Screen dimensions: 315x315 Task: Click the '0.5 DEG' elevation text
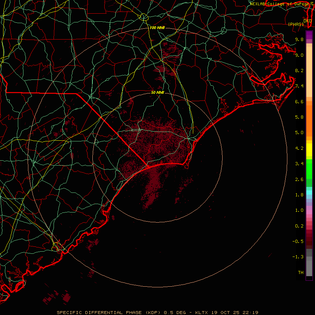[x=175, y=313]
